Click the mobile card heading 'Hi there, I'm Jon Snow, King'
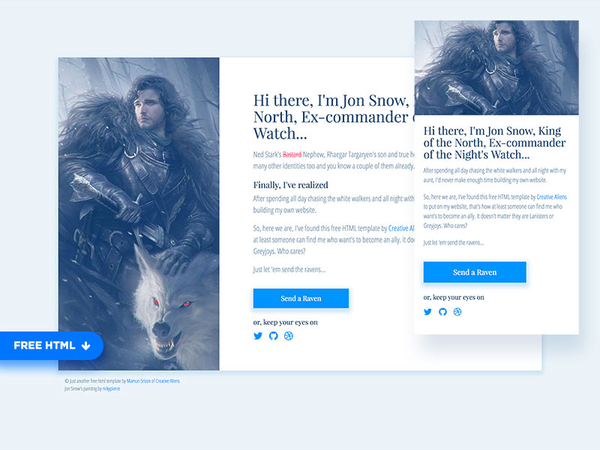Image resolution: width=600 pixels, height=450 pixels. (x=492, y=130)
